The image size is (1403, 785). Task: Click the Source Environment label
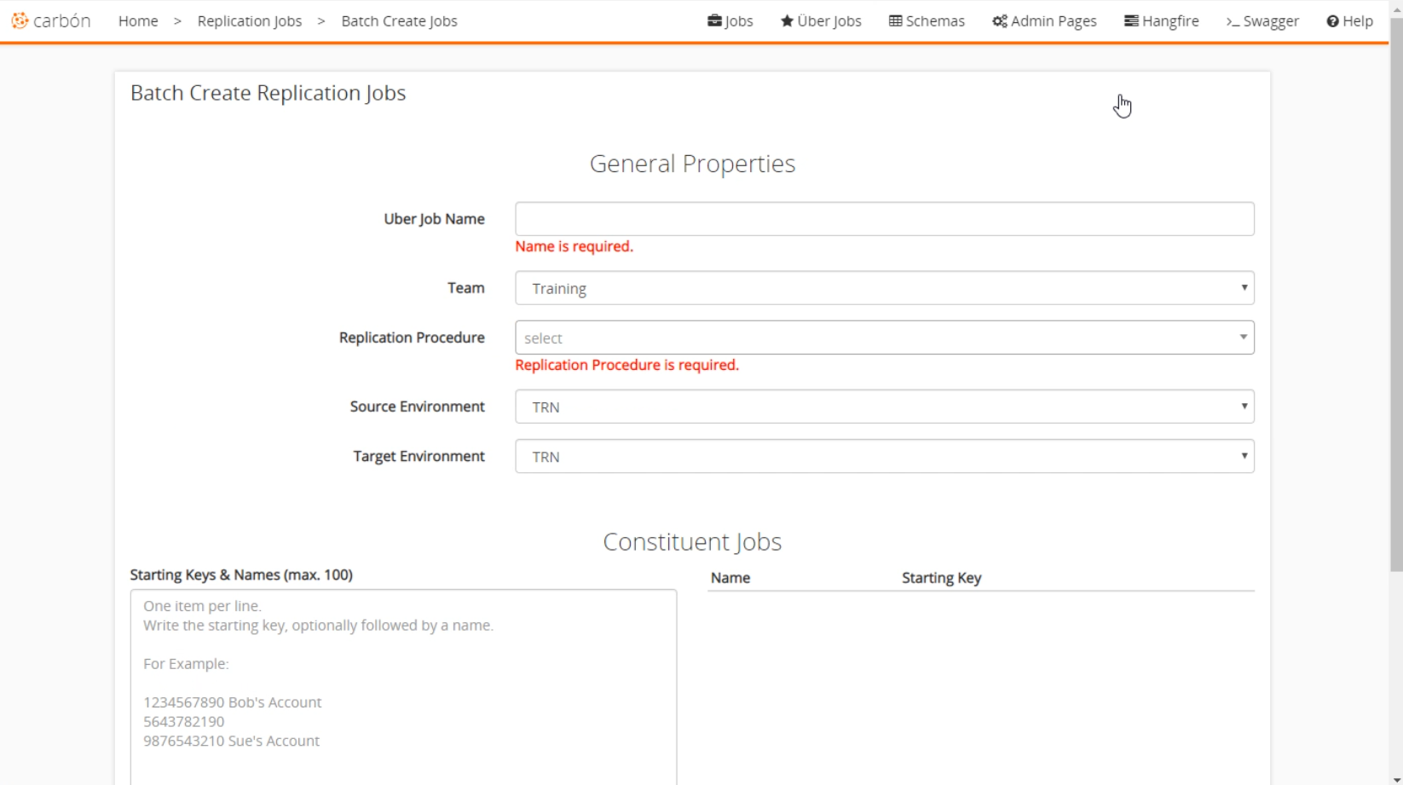tap(417, 407)
